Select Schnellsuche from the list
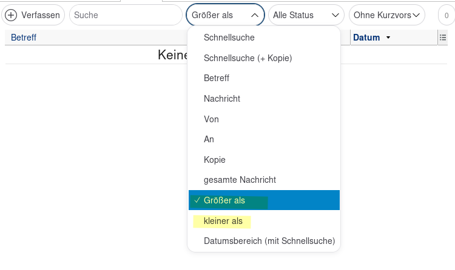 (x=229, y=38)
